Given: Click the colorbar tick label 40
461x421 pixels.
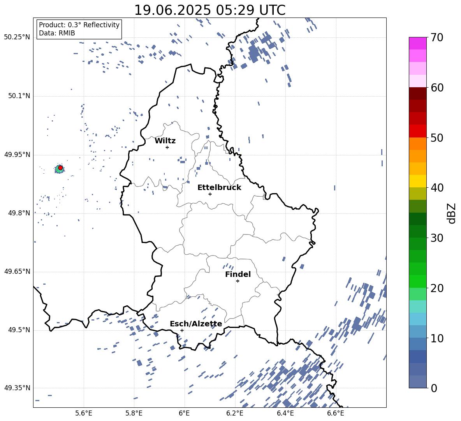Looking at the screenshot, I should pyautogui.click(x=437, y=188).
